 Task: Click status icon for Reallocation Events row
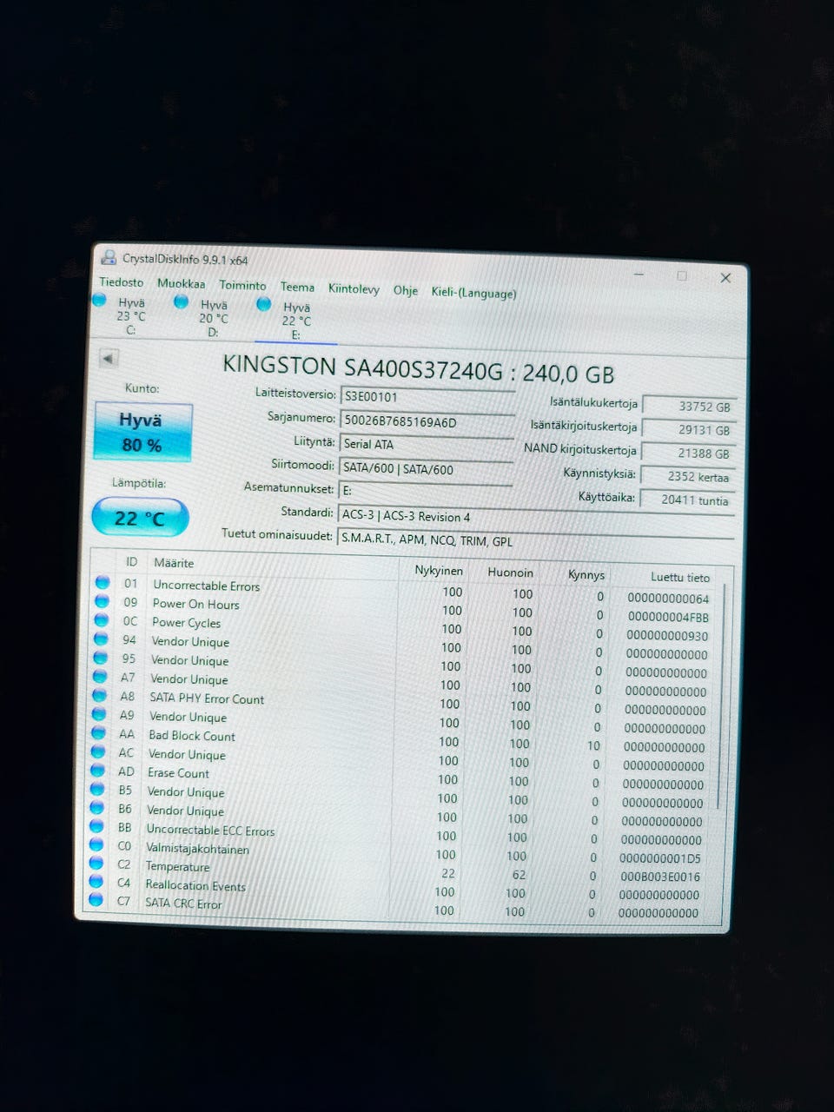(x=96, y=883)
